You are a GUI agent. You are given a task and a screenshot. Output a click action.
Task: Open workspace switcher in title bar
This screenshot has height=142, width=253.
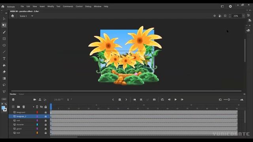[x=222, y=6]
